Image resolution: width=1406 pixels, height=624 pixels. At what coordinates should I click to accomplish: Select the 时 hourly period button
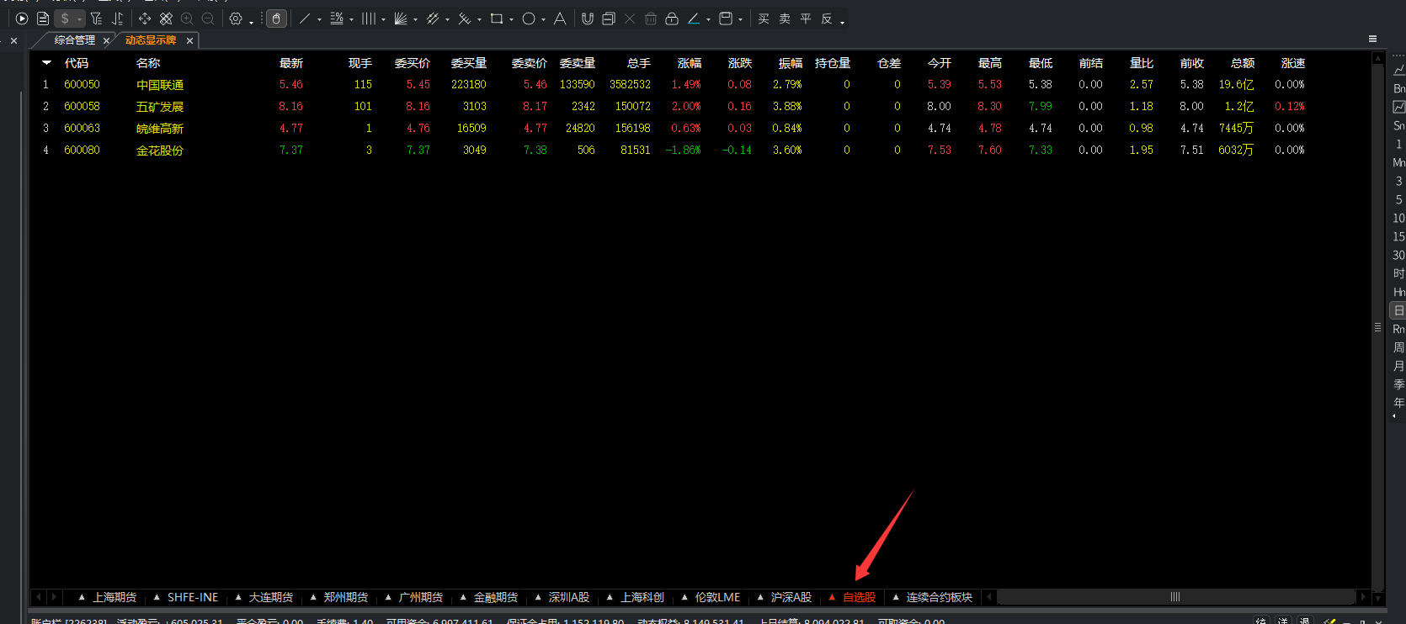tap(1398, 273)
